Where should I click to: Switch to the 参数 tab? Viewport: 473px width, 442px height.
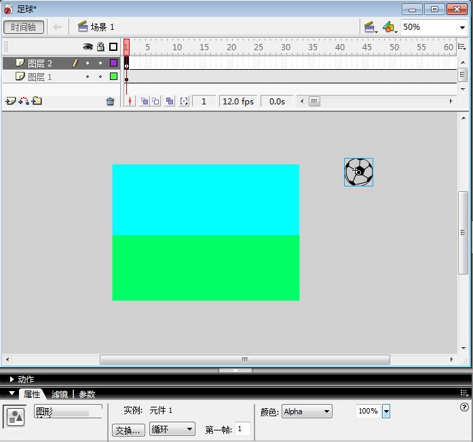[x=87, y=394]
